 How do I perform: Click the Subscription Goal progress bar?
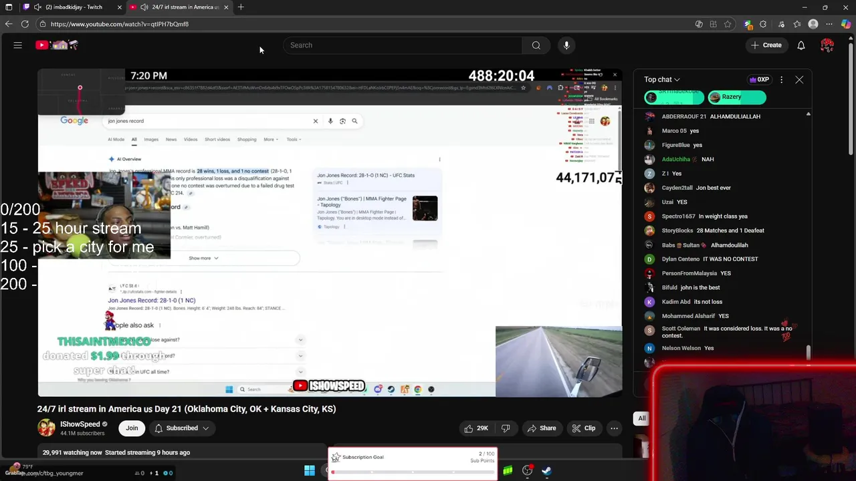coord(413,472)
